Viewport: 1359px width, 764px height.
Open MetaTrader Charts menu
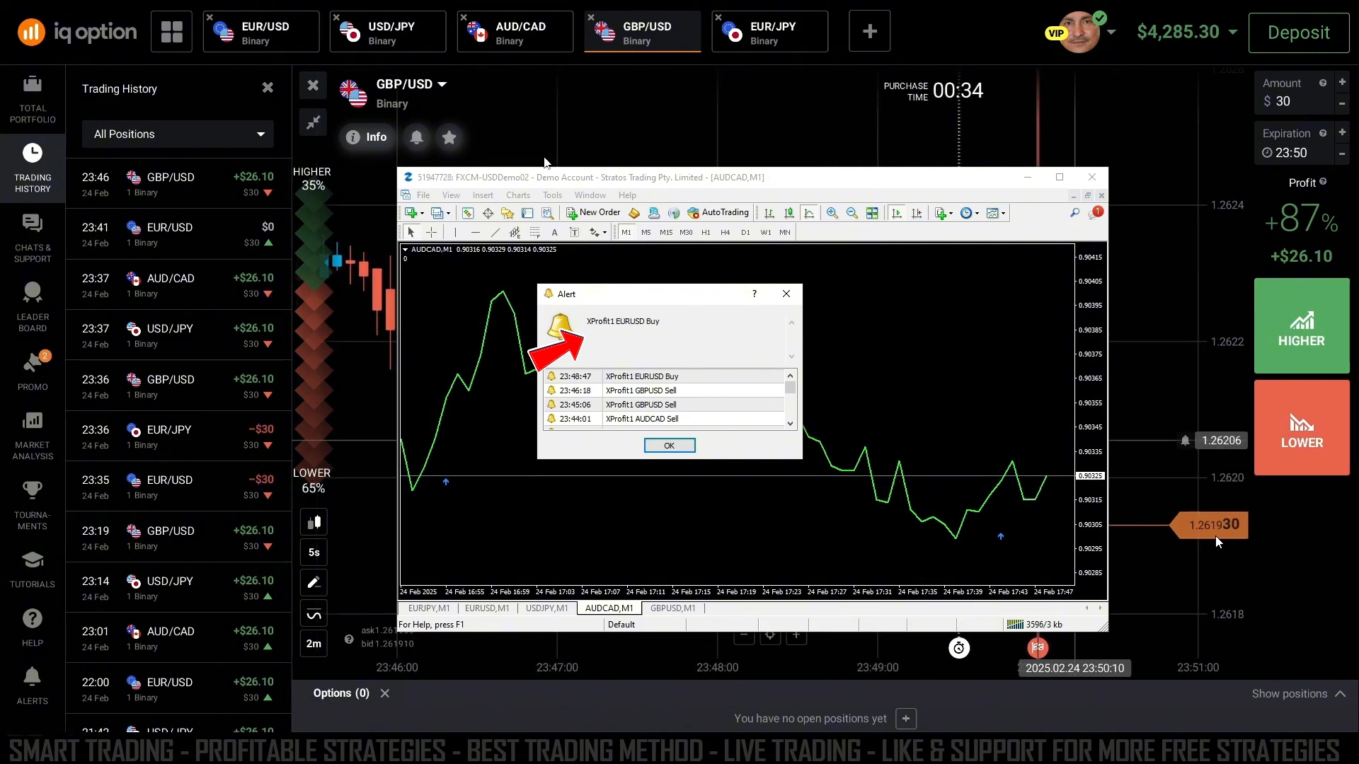pyautogui.click(x=517, y=195)
